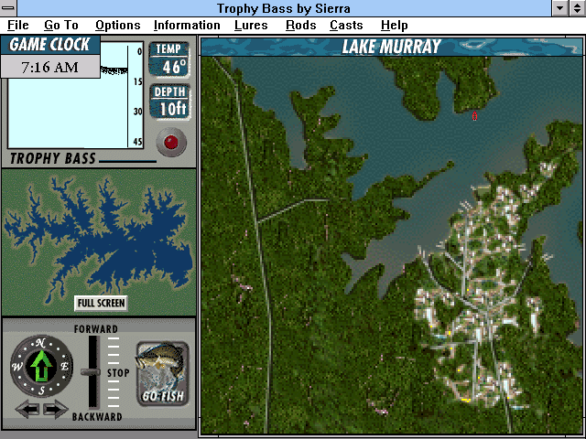Click the GO FISH bass icon
Viewport: 586px width, 439px height.
(x=163, y=373)
